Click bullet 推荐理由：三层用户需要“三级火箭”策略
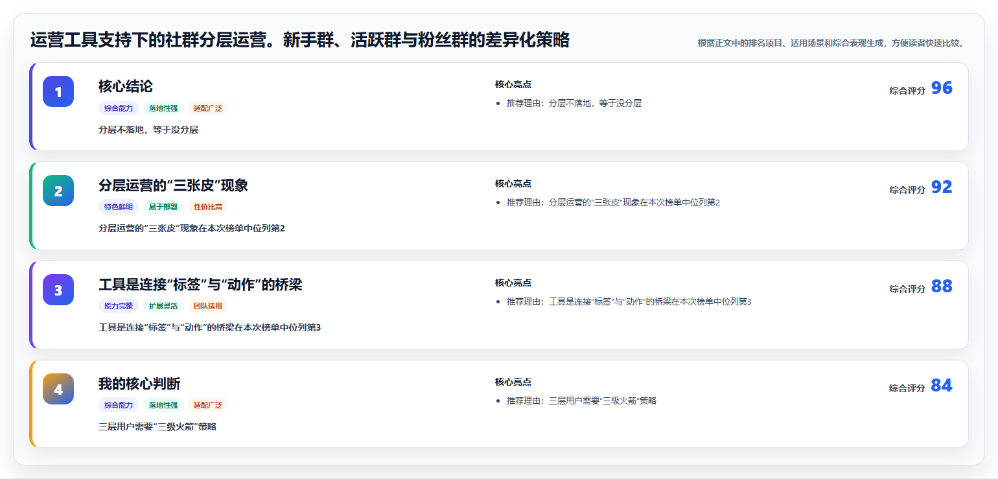The height and width of the screenshot is (479, 998). (581, 401)
